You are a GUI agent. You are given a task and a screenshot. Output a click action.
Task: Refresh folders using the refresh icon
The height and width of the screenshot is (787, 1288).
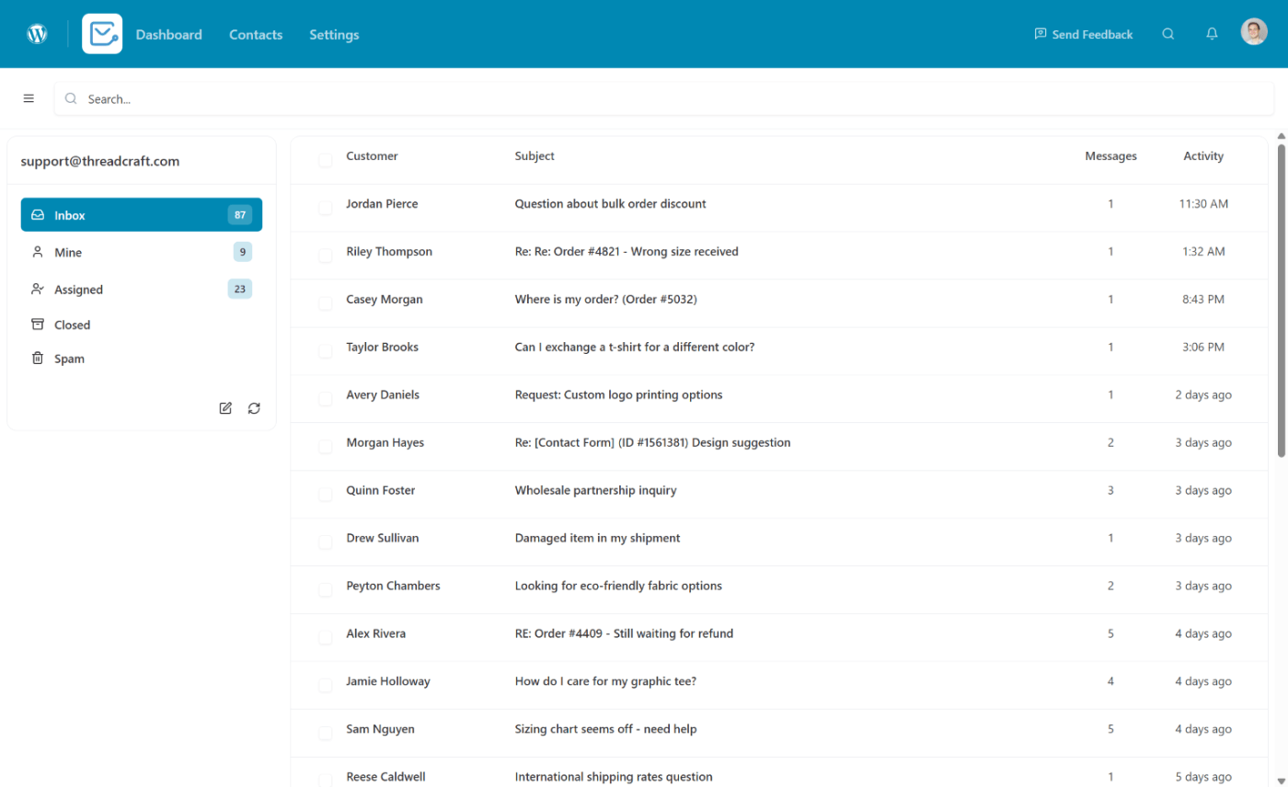coord(254,407)
